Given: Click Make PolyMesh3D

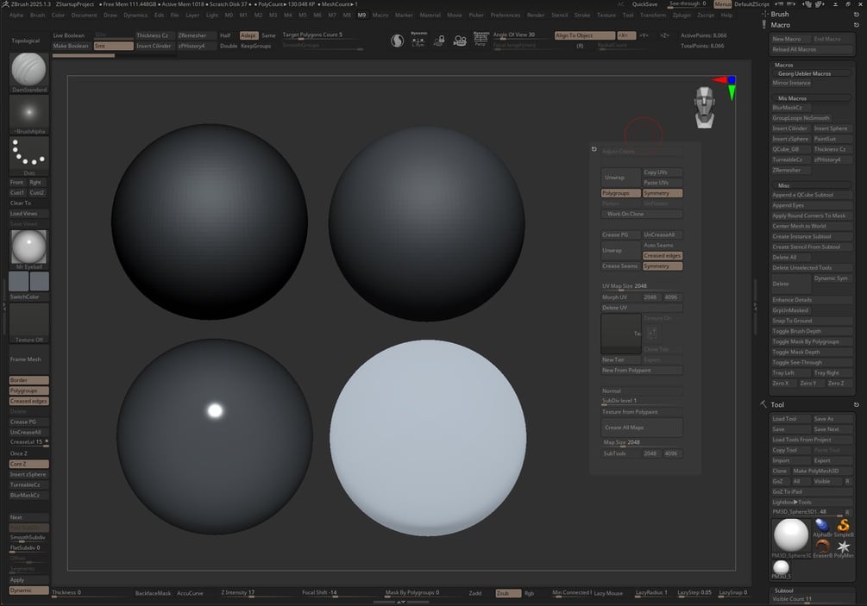Looking at the screenshot, I should point(821,471).
